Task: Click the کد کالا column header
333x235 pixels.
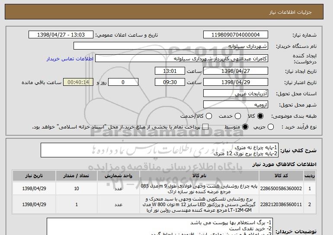Action: click(281, 176)
